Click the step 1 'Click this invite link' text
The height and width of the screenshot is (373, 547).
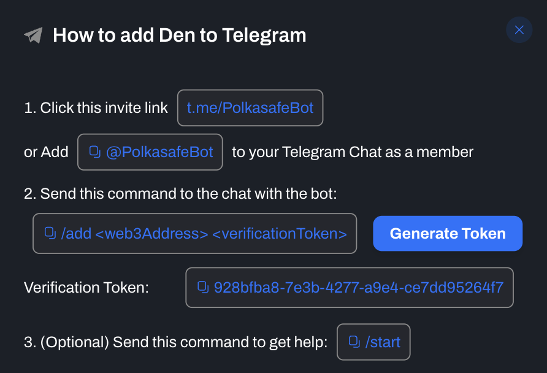click(x=96, y=108)
